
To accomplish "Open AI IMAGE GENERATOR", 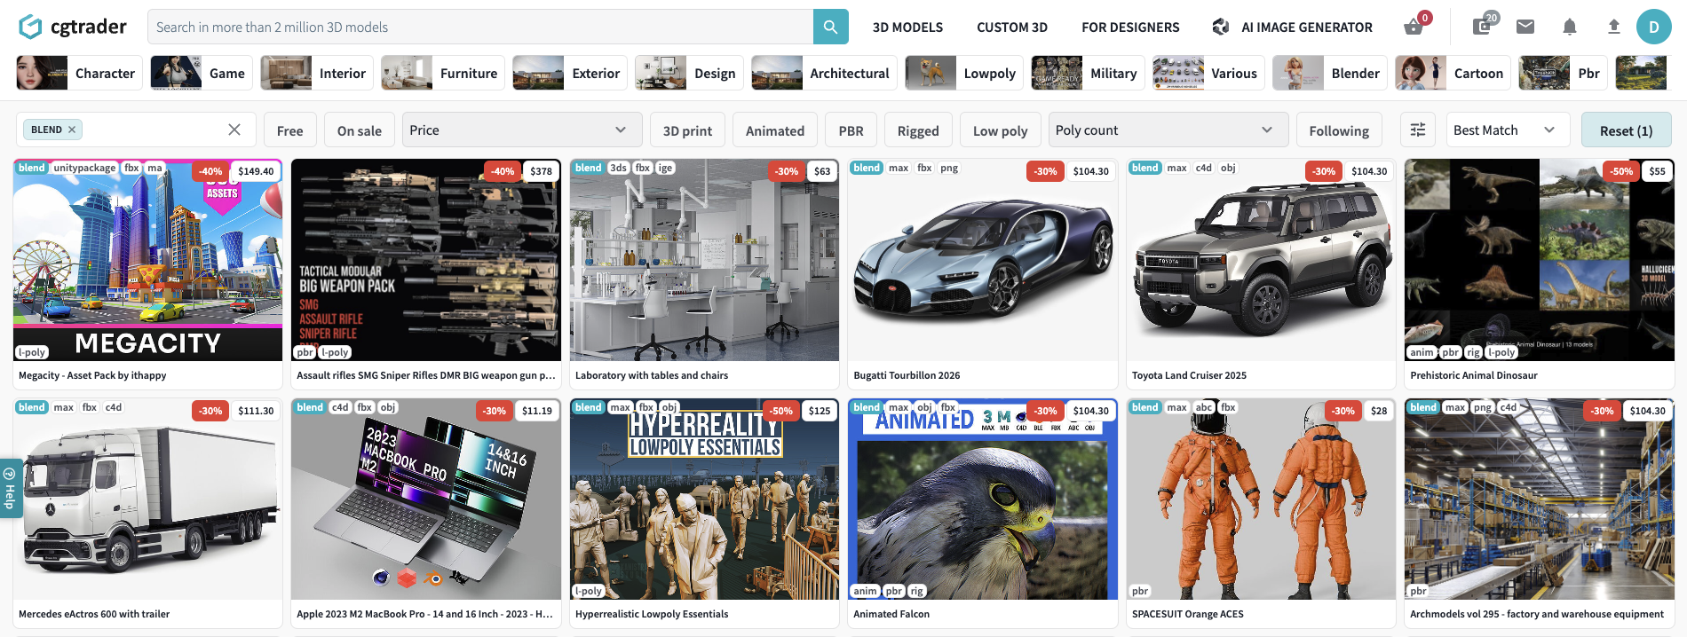I will (x=1307, y=28).
